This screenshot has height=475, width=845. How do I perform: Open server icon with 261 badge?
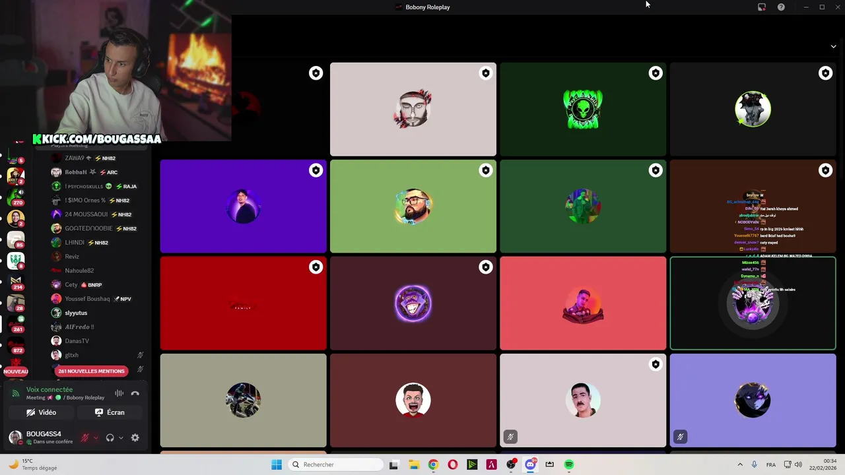16,324
